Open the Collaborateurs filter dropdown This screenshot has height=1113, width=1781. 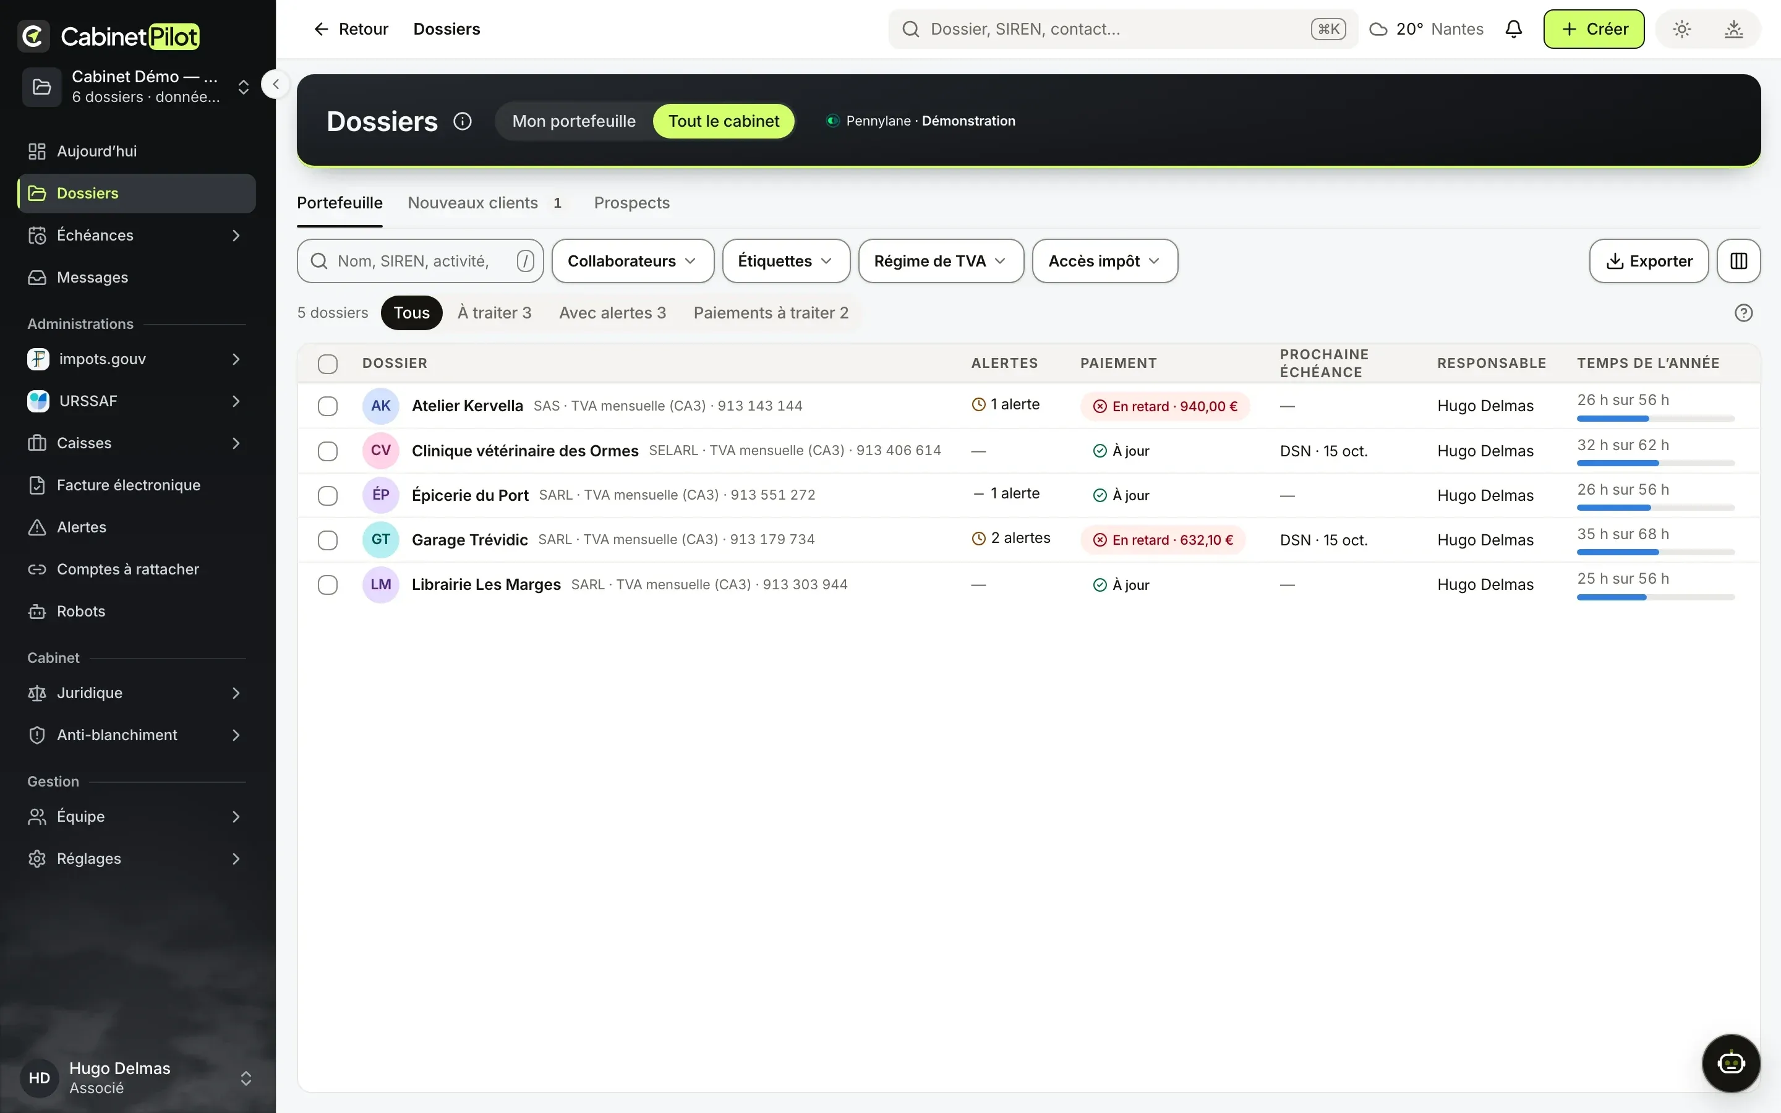coord(632,260)
